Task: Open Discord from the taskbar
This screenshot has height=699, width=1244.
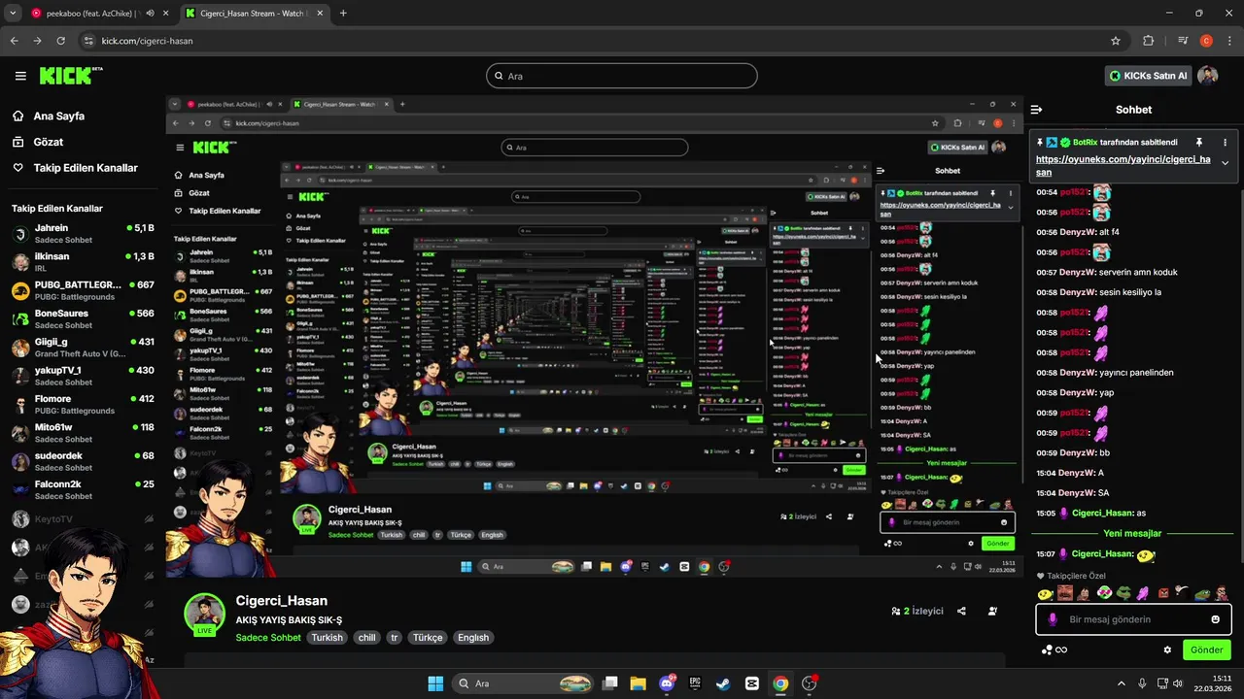Action: click(x=667, y=683)
